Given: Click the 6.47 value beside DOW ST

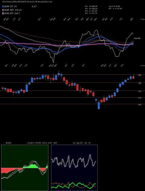Looking at the screenshot, I should click(34, 7).
